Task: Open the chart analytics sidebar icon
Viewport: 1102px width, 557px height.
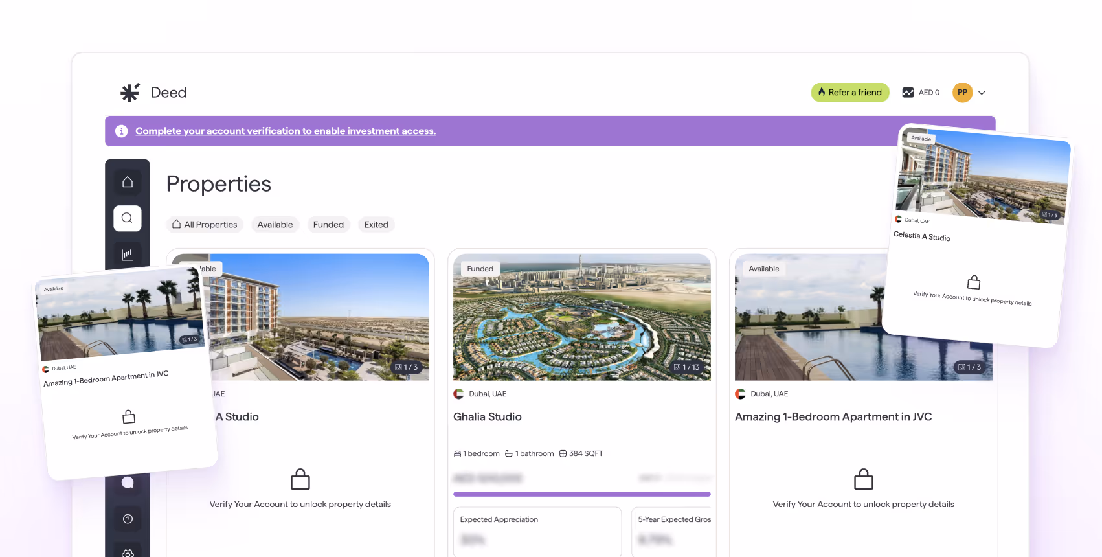Action: (128, 255)
